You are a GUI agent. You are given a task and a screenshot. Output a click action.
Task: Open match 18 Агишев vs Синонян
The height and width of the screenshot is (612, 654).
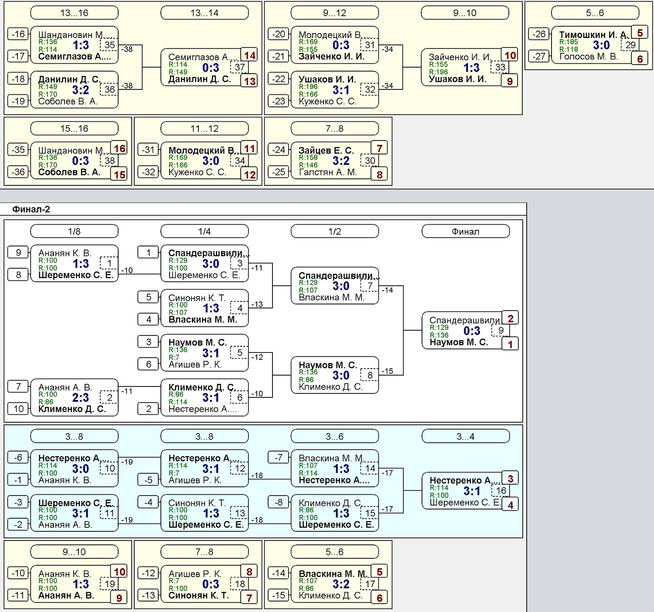(x=204, y=585)
